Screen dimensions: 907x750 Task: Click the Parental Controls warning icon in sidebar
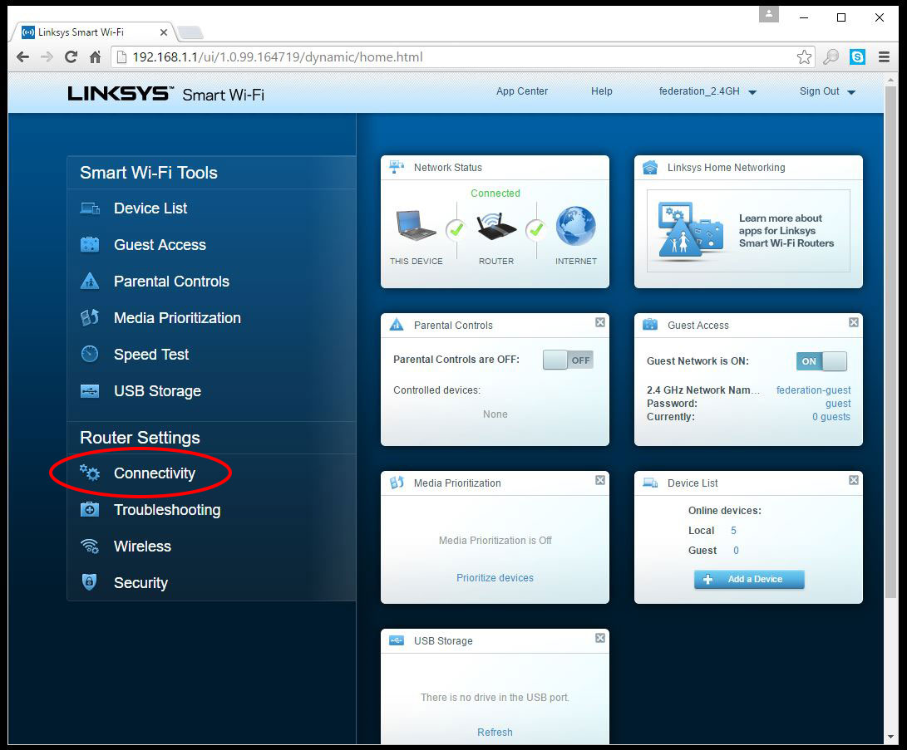coord(90,281)
